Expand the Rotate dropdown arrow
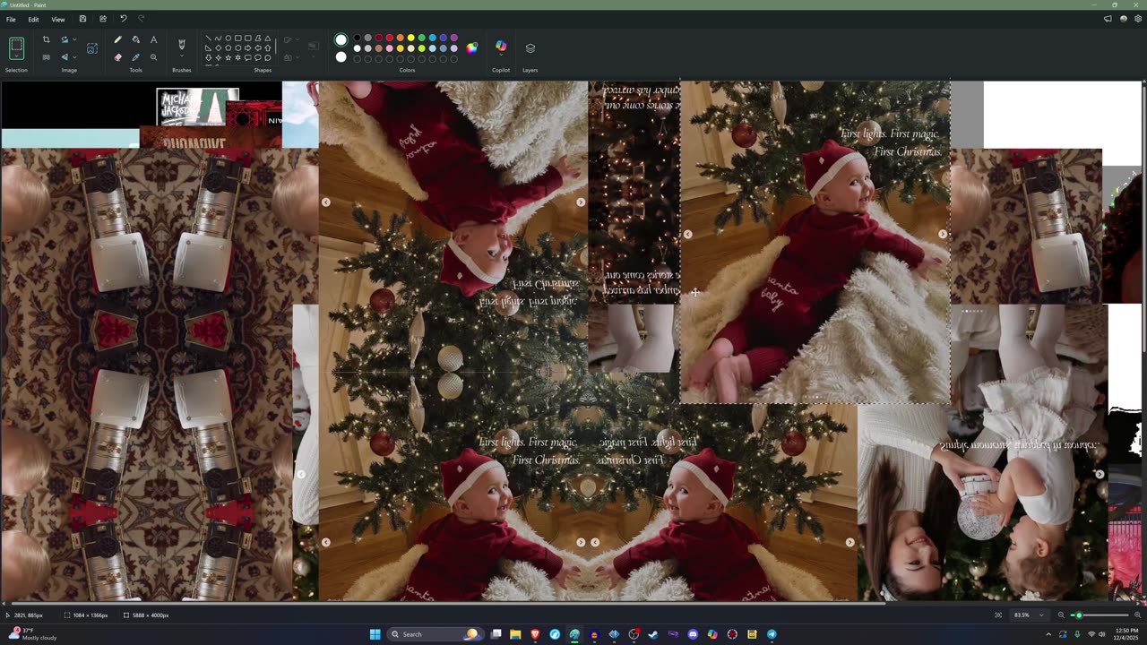1147x645 pixels. [74, 39]
